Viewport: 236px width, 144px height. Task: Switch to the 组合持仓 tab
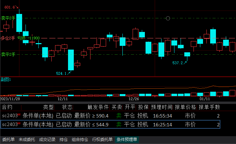click(80, 140)
